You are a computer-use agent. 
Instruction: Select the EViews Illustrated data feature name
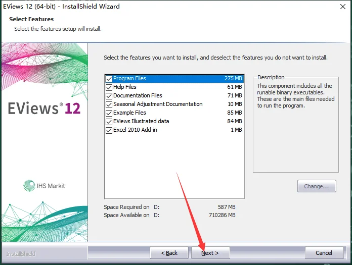tap(141, 122)
